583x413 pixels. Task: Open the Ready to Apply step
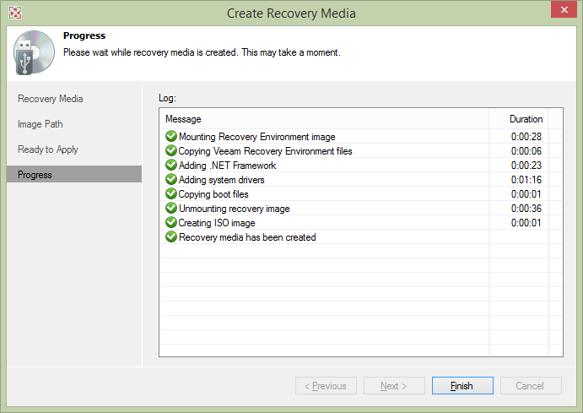pos(48,149)
